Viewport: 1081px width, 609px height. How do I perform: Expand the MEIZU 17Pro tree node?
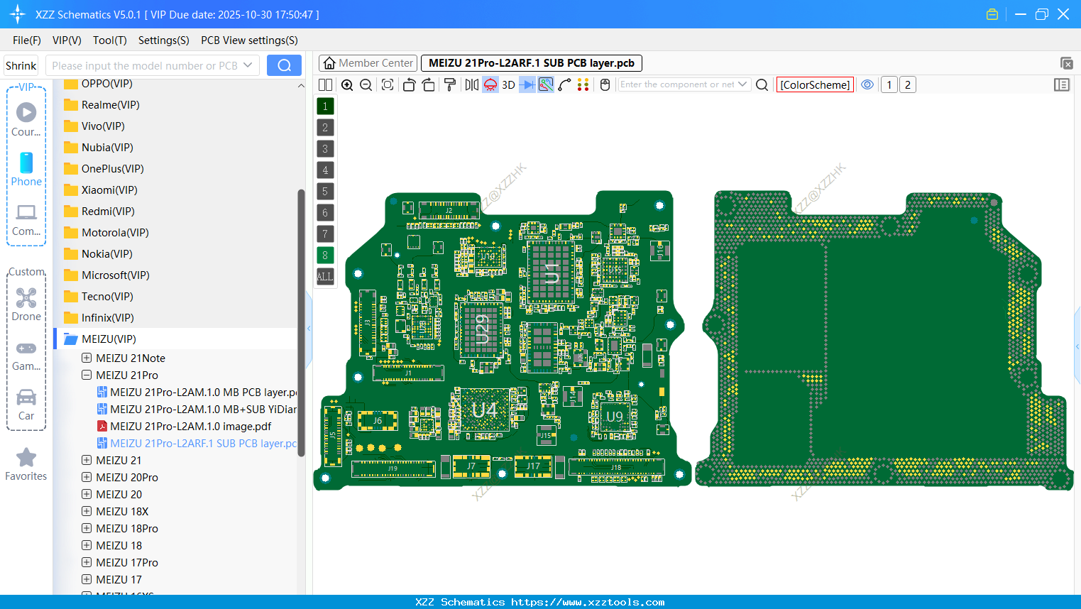pyautogui.click(x=87, y=562)
